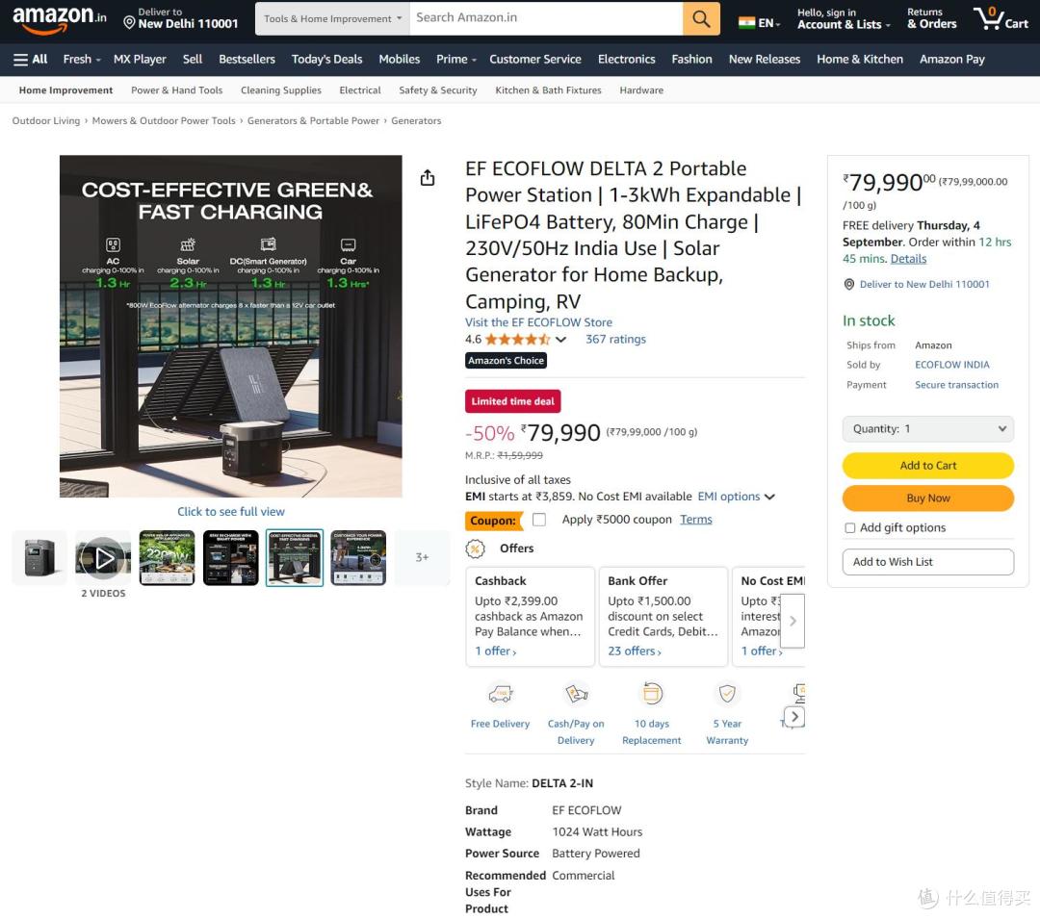Click the orange search magnifier button

[x=701, y=18]
